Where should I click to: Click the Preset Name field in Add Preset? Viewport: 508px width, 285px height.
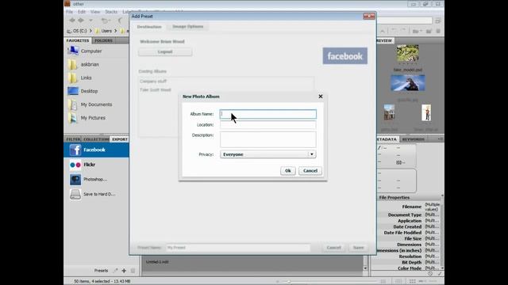pyautogui.click(x=238, y=248)
